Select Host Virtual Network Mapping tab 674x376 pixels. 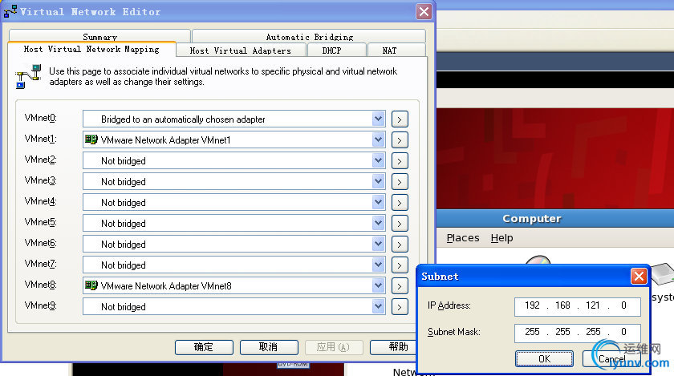coord(91,50)
